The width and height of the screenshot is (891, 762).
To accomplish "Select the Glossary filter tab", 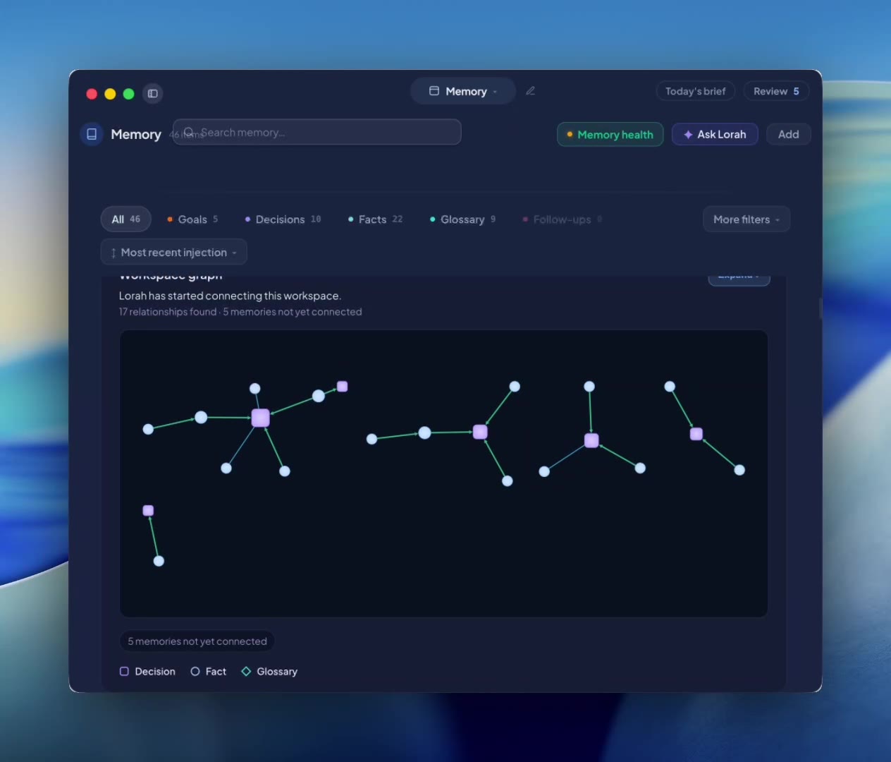I will [462, 219].
